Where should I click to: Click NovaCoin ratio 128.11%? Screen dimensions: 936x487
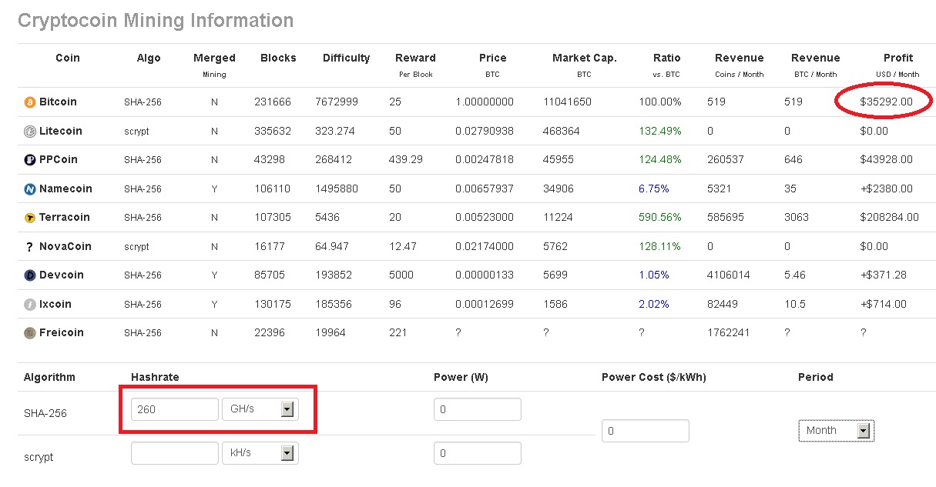660,246
